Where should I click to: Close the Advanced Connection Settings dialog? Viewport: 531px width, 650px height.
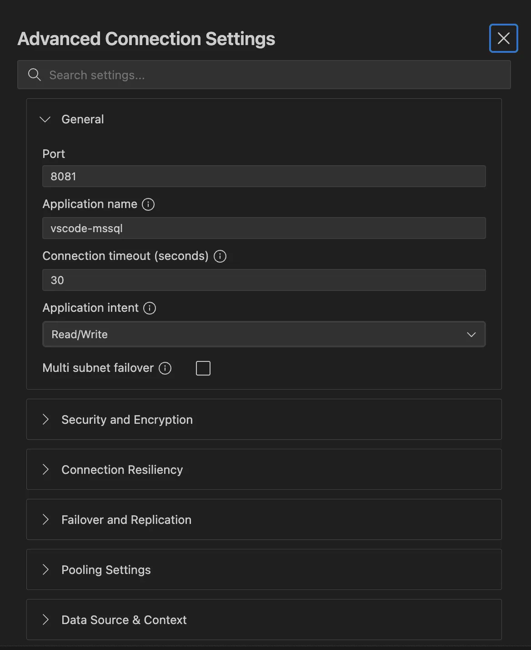503,38
